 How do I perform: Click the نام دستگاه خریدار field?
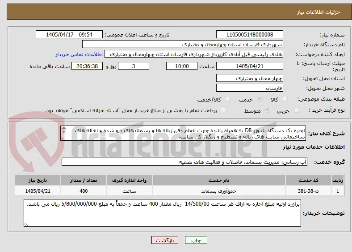(x=183, y=45)
